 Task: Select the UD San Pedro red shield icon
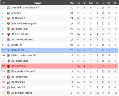coord(8,66)
